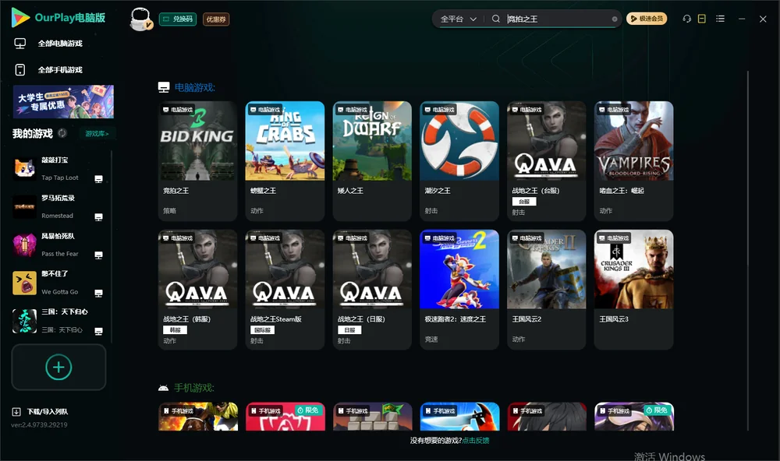Refresh the 我的游戏 list
Viewport: 780px width, 461px height.
click(62, 133)
